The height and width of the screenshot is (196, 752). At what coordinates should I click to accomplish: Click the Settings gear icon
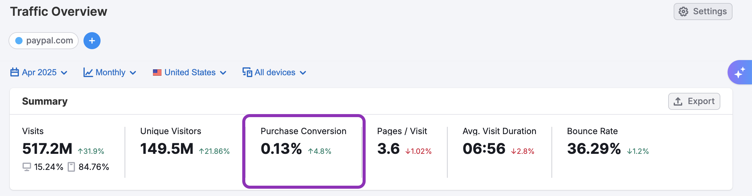683,12
